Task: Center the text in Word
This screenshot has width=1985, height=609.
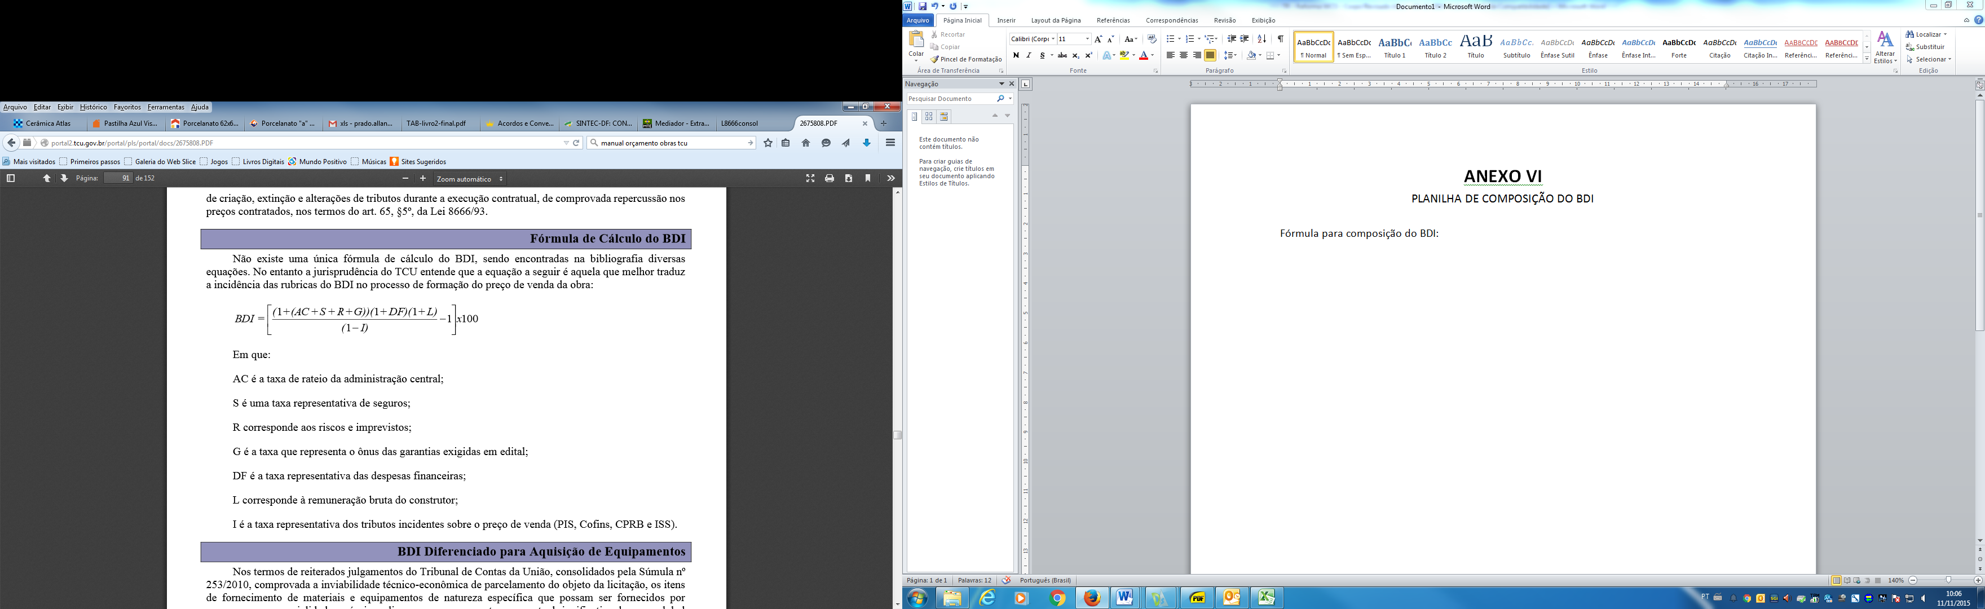Action: pyautogui.click(x=1184, y=55)
